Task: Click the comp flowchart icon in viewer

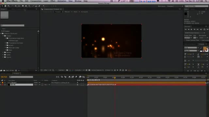Action: pyautogui.click(x=123, y=70)
